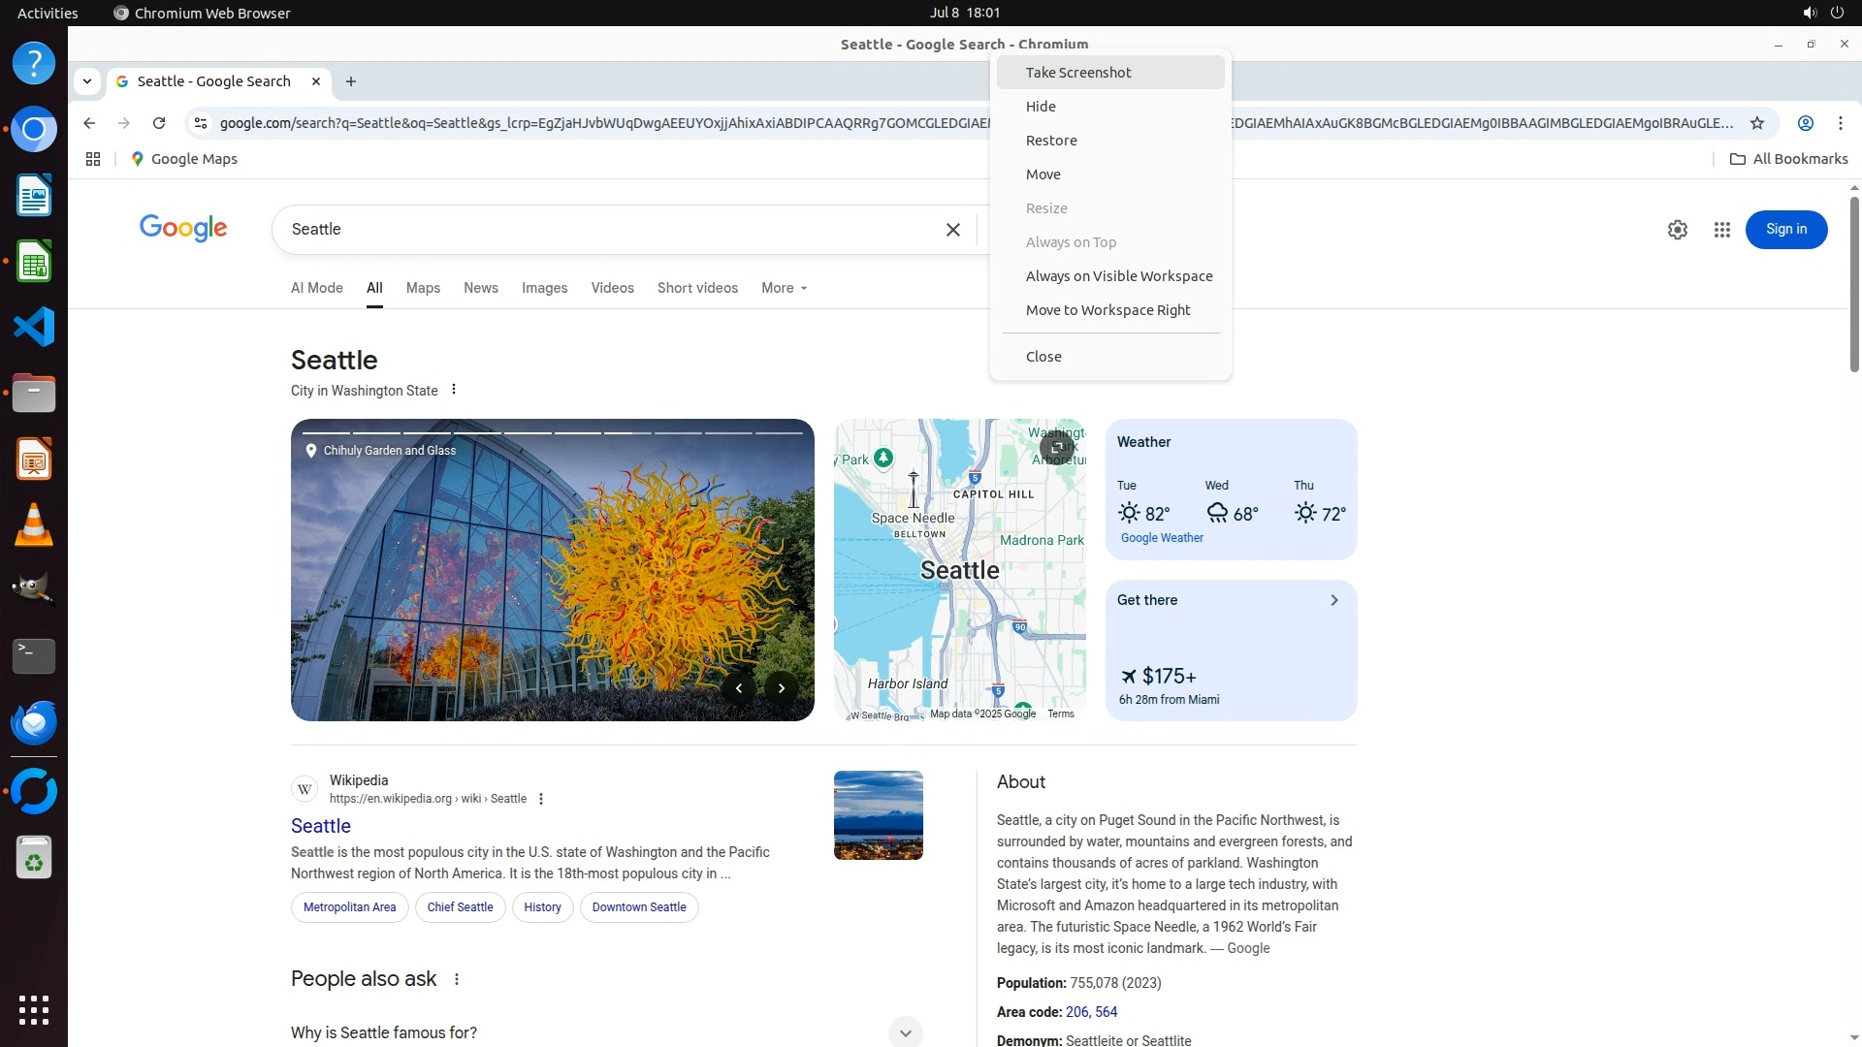Toggle Always on Visible Workspace option

tap(1118, 276)
